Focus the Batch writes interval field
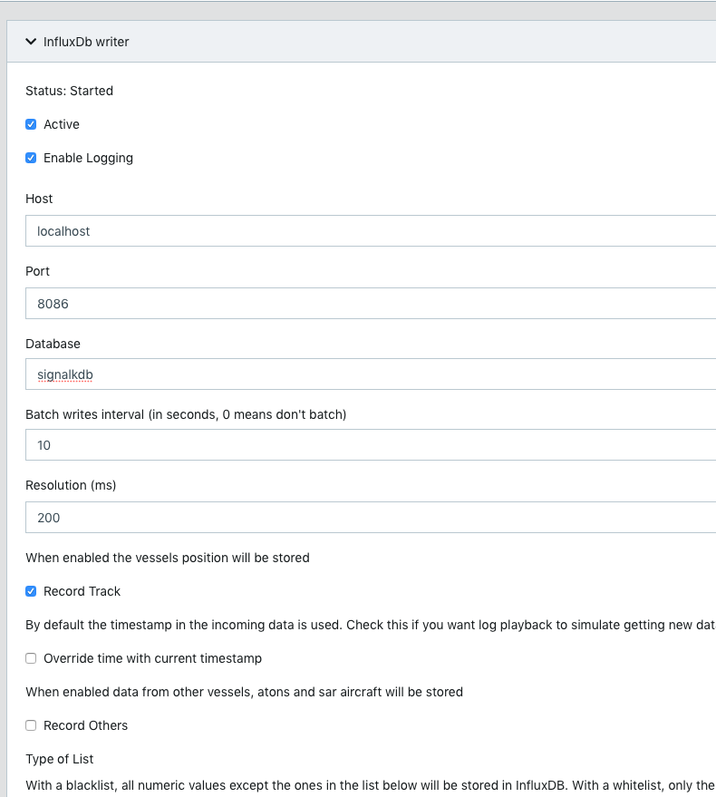This screenshot has width=716, height=797. click(272, 444)
